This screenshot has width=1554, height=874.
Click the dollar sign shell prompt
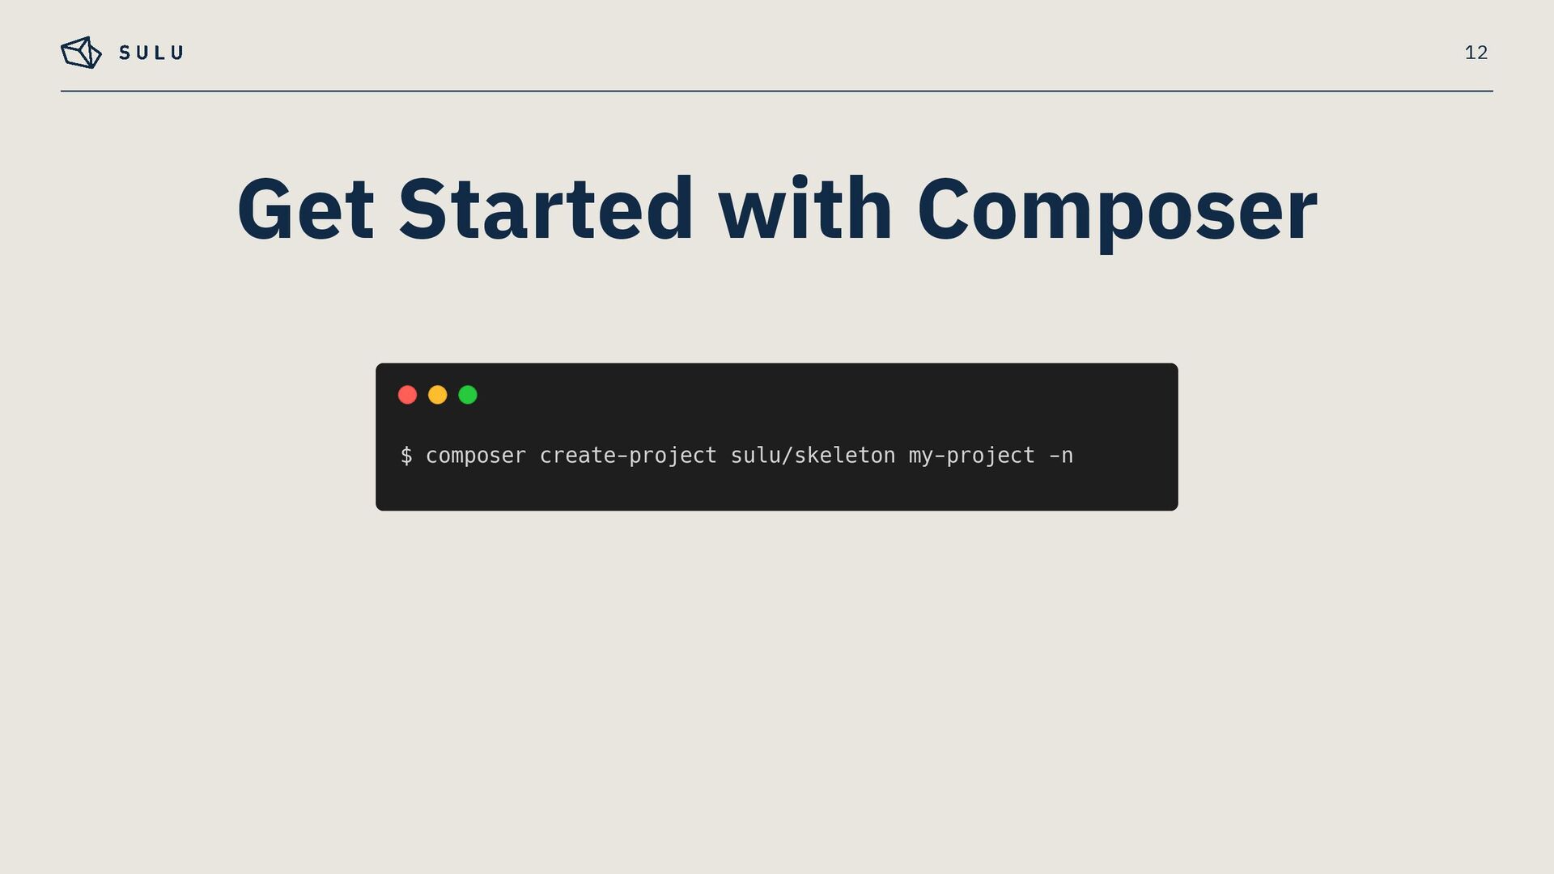click(406, 456)
